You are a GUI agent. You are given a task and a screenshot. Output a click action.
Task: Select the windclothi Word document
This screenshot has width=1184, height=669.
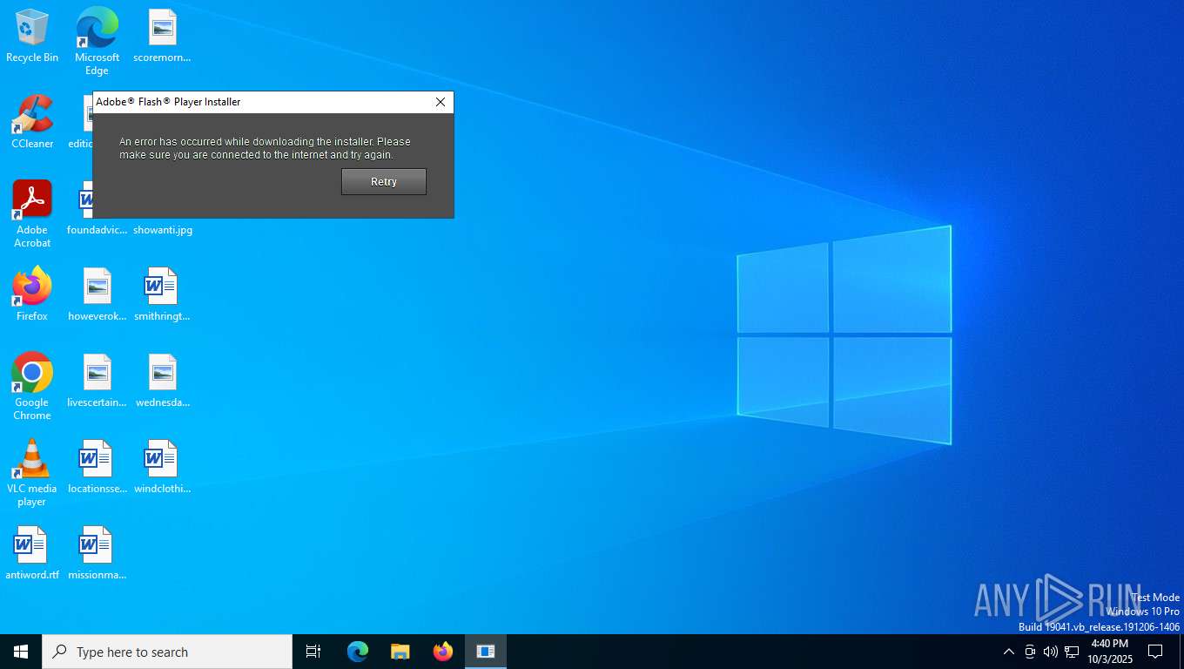tap(162, 467)
